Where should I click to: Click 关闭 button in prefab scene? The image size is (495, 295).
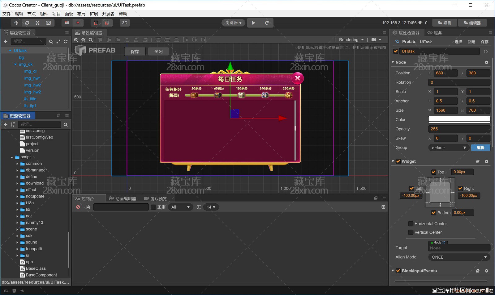(x=158, y=52)
